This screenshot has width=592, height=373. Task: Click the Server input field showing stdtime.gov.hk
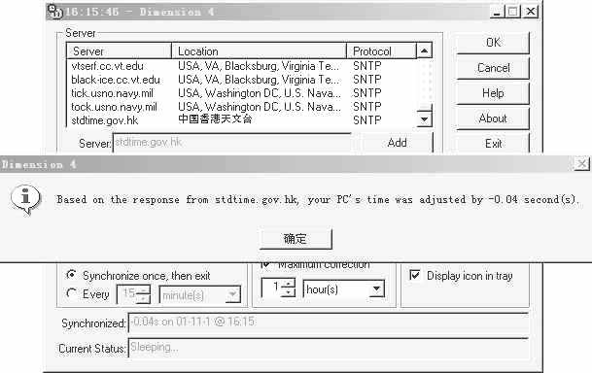(x=231, y=143)
